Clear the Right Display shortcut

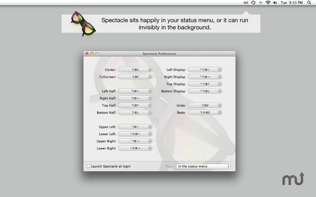coord(220,77)
